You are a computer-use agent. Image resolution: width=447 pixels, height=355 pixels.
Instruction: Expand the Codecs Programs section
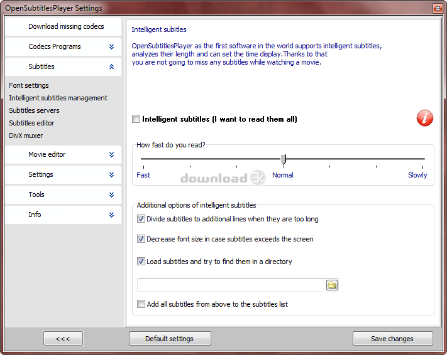63,46
